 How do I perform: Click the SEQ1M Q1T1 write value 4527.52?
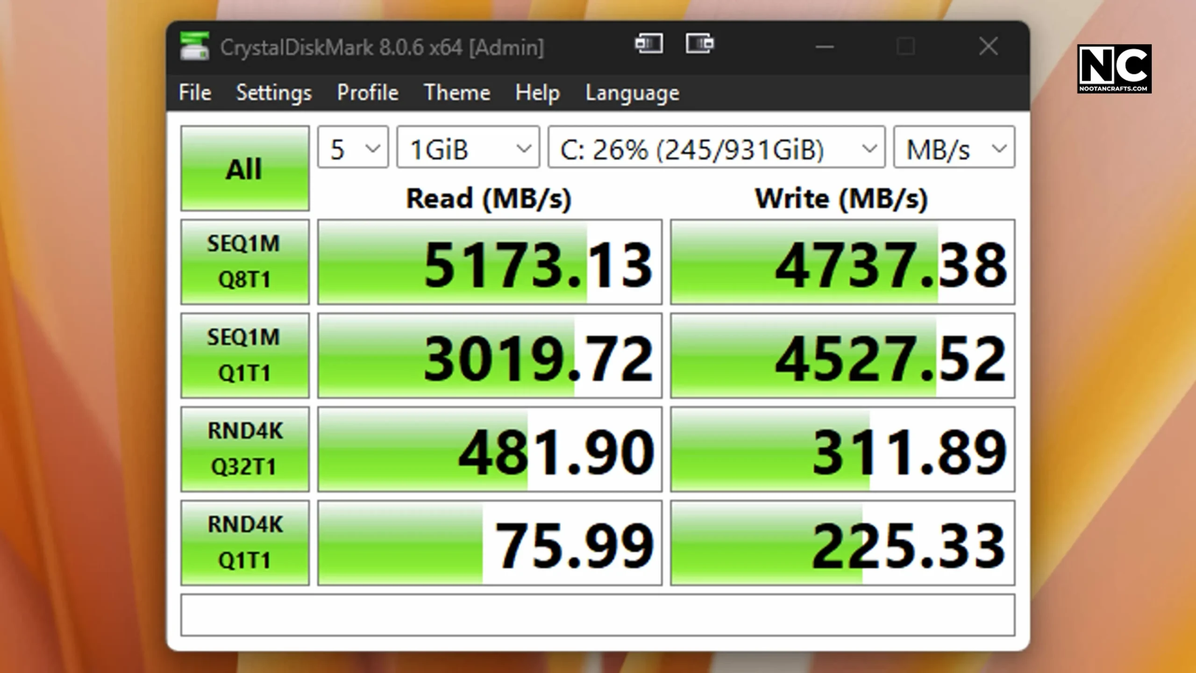[x=842, y=355]
